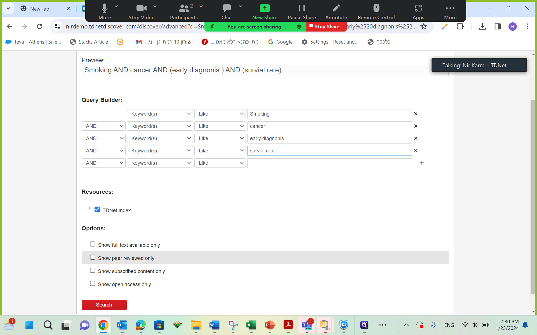The height and width of the screenshot is (335, 537).
Task: Open the Annotate tool
Action: (x=336, y=12)
